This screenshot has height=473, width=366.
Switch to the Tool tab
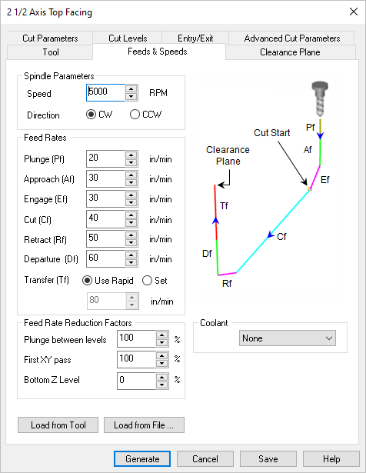[50, 52]
